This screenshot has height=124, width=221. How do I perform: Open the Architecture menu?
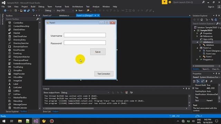[77, 7]
